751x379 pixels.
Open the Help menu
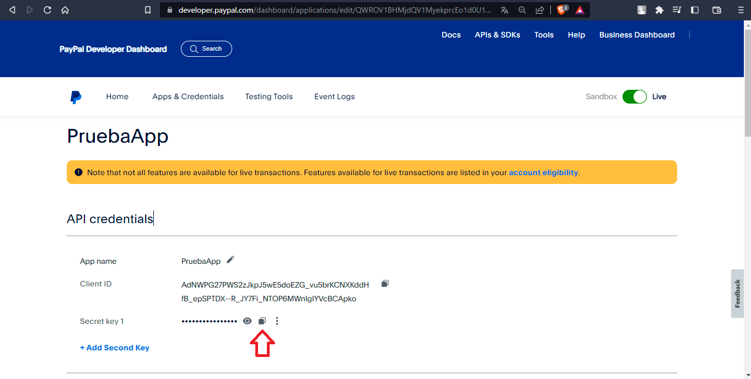(576, 35)
